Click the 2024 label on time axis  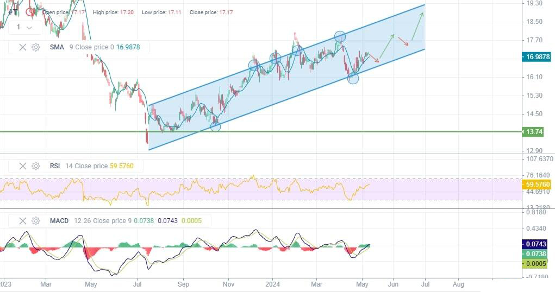[272, 284]
